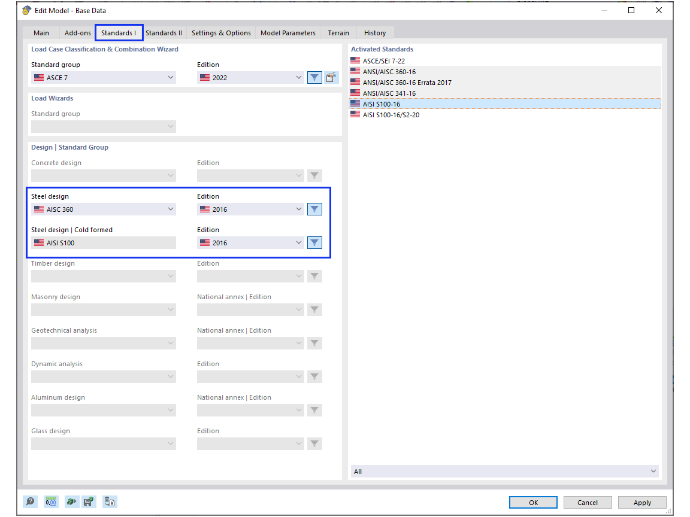This screenshot has width=690, height=517.
Task: Click the greyed filter icon for Timber design
Action: point(314,276)
